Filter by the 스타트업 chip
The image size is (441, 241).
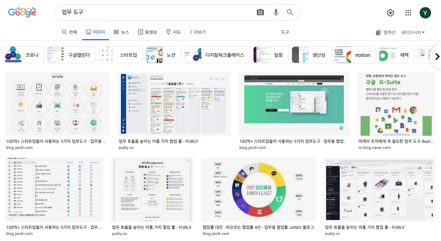(121, 55)
